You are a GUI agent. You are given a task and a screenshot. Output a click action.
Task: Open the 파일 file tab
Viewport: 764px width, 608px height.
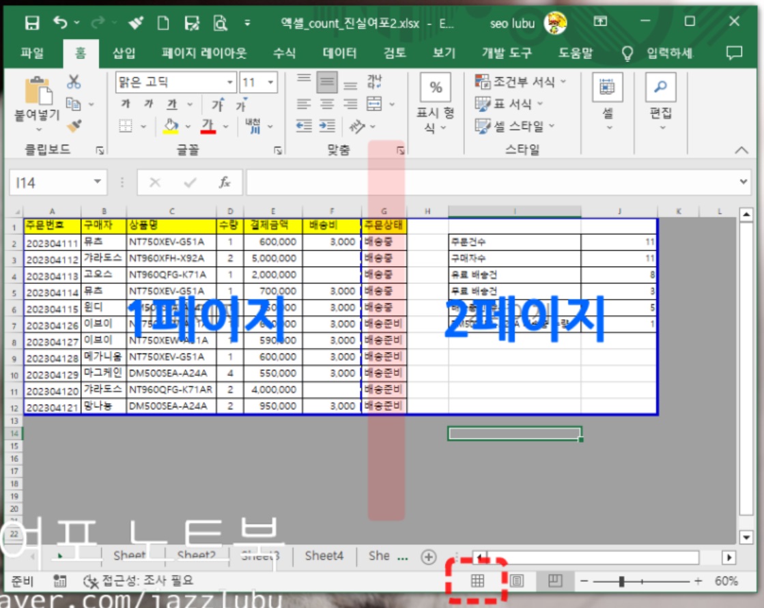pos(32,53)
